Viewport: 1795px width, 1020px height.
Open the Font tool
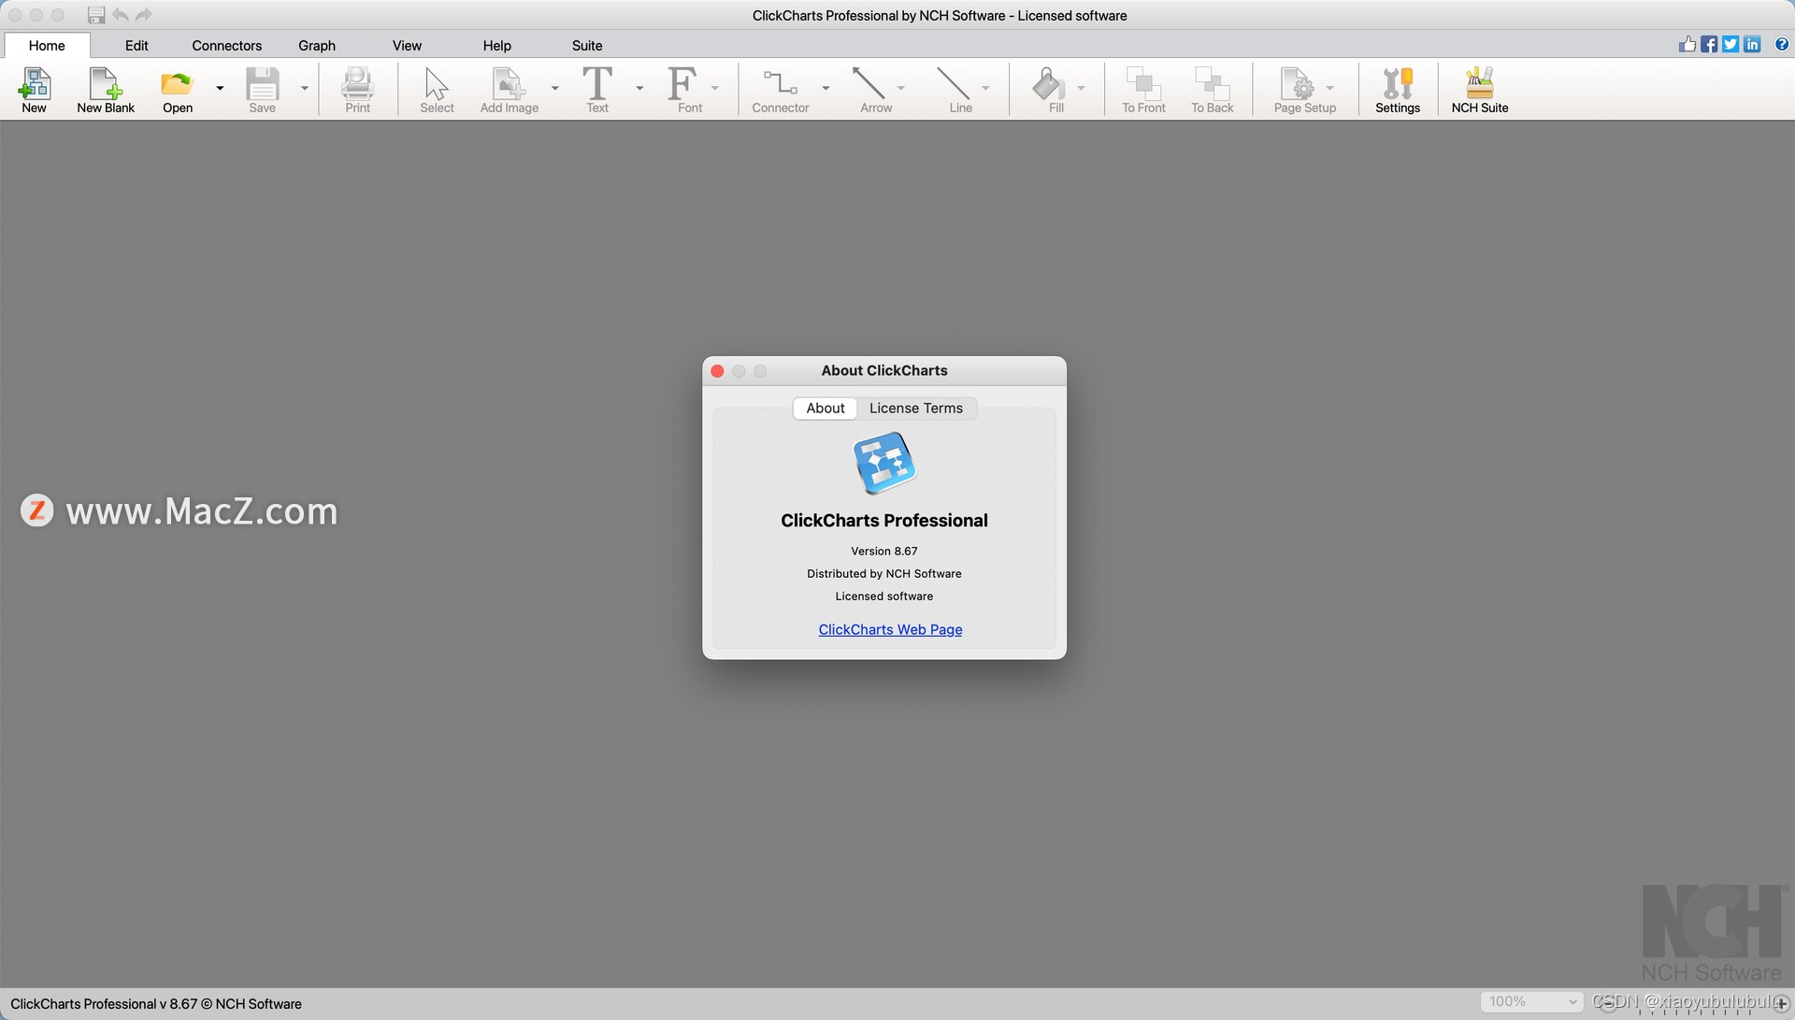point(689,90)
